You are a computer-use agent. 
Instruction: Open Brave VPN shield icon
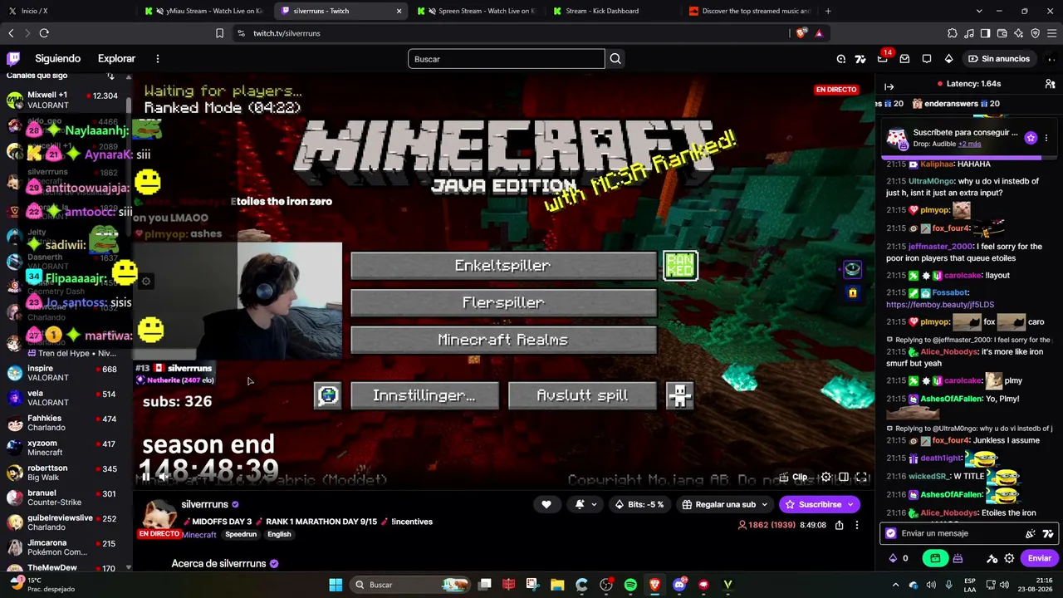(1035, 33)
